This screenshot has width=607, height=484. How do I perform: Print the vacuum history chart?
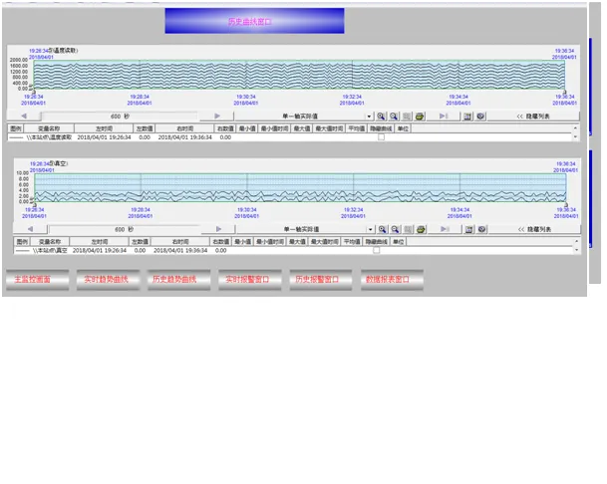(x=421, y=229)
